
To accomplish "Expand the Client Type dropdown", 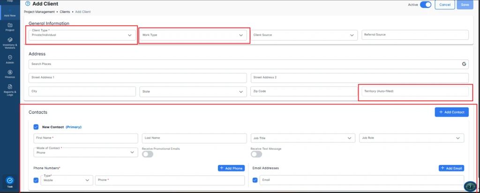I will (82, 35).
